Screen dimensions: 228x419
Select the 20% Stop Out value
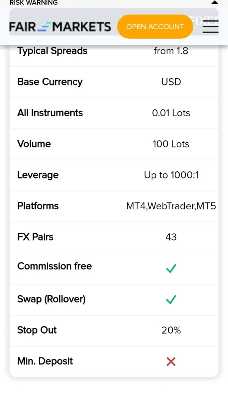171,330
